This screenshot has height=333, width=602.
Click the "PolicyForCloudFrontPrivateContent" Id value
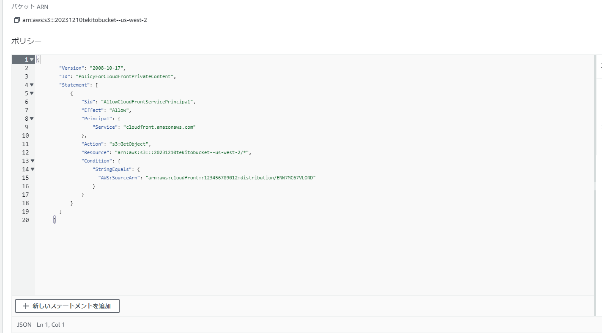pos(125,76)
